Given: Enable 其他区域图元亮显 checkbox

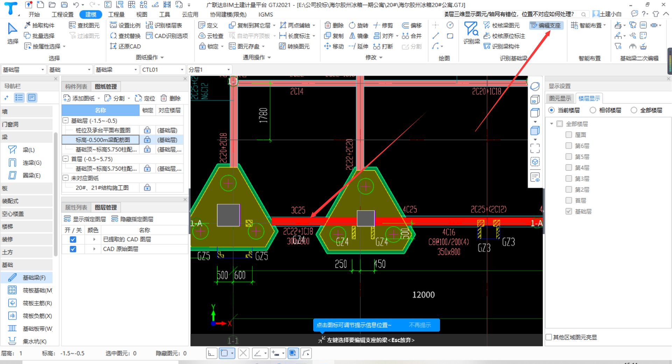Looking at the screenshot, I should point(549,337).
